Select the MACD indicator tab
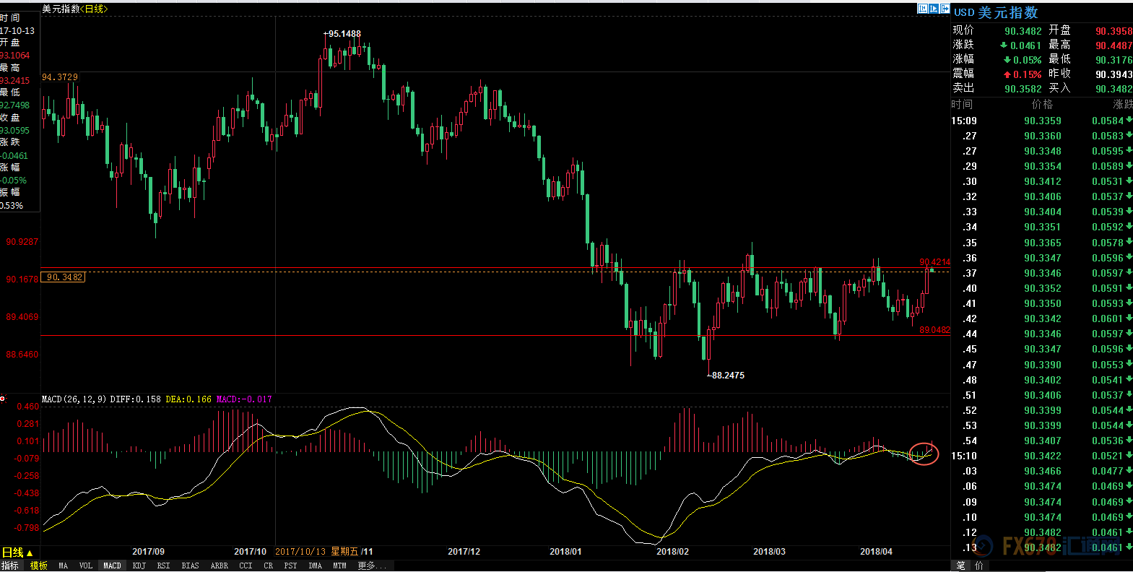Image resolution: width=1133 pixels, height=572 pixels. (112, 565)
